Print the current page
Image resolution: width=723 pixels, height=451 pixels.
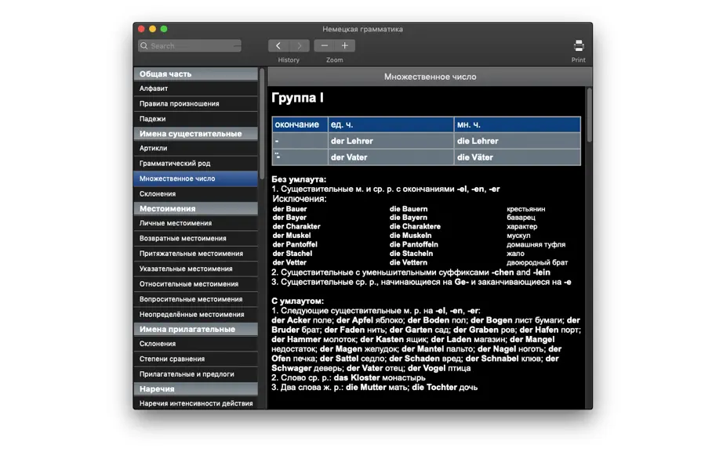tap(578, 45)
